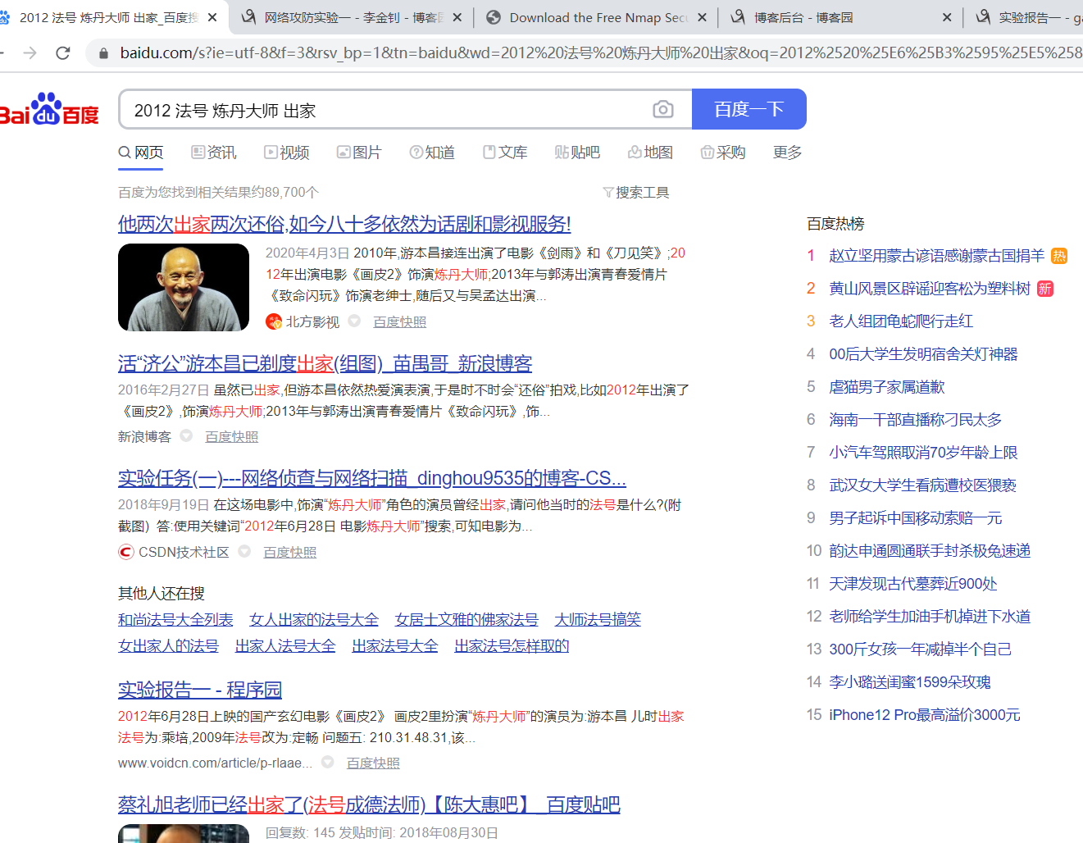Switch to the Download the Free Nmap tab

pyautogui.click(x=596, y=17)
